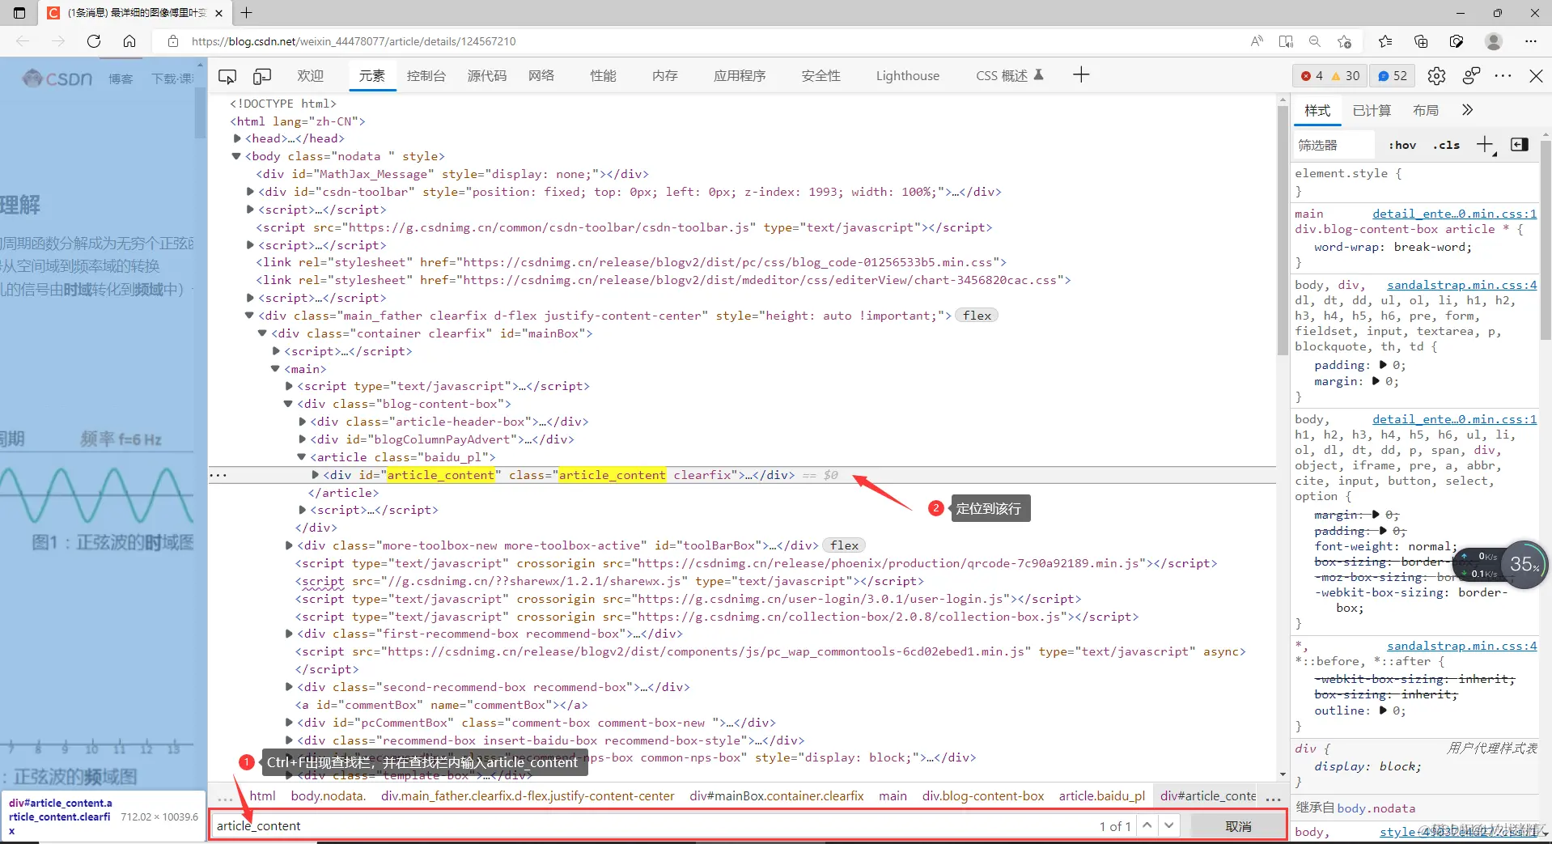Add this page to favorites star icon

click(x=1345, y=41)
